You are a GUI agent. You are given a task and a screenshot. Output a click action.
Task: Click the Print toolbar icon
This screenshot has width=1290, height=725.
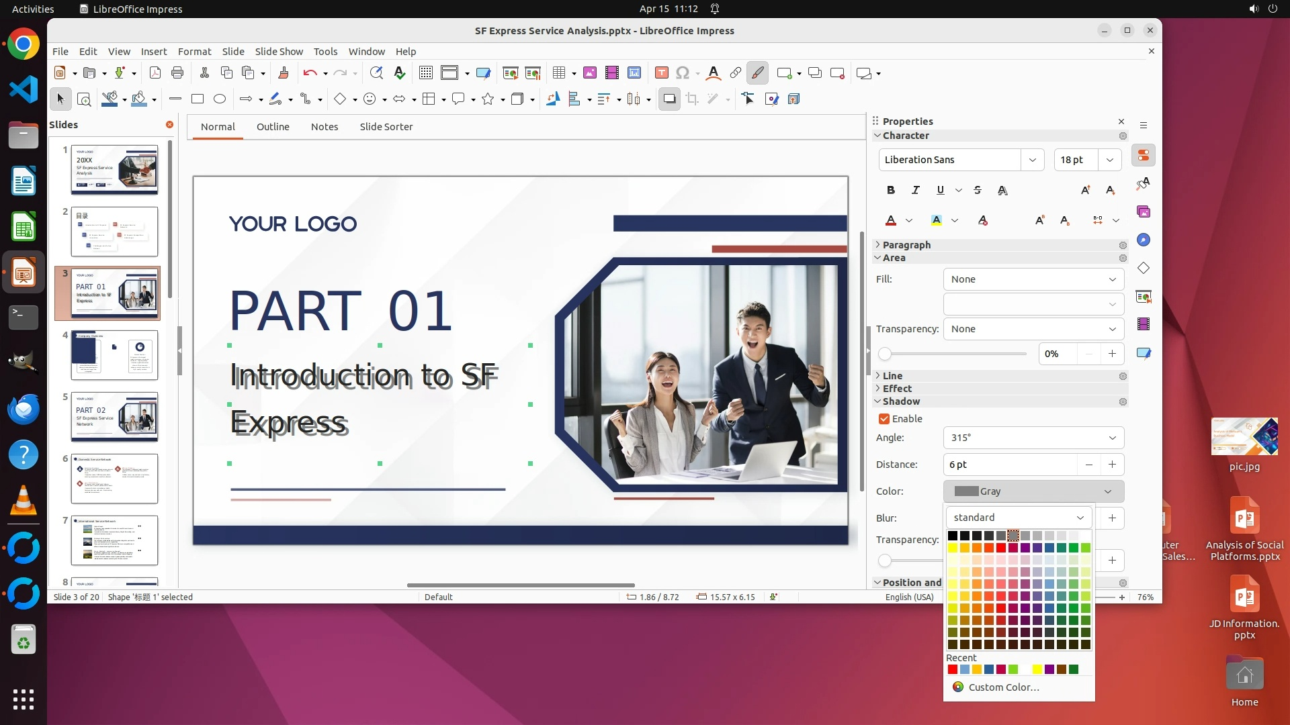pyautogui.click(x=177, y=73)
